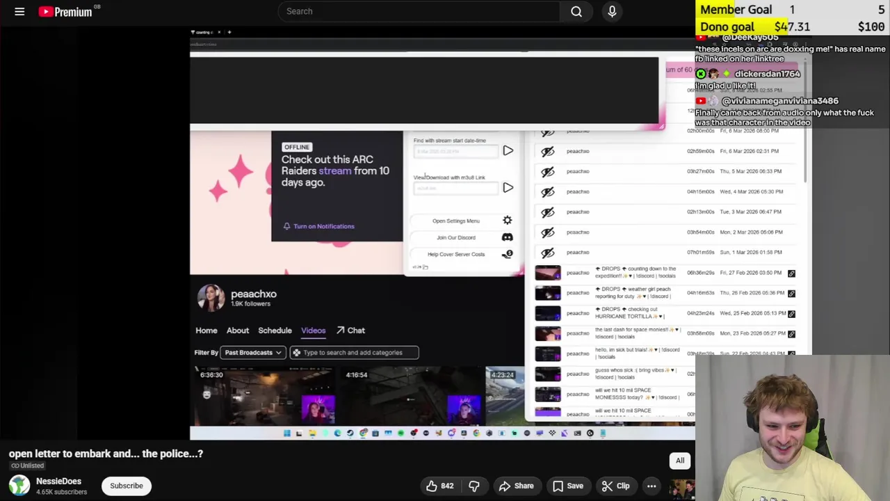The image size is (890, 501).
Task: Click the Discord logo icon in the extension panel
Action: [508, 237]
